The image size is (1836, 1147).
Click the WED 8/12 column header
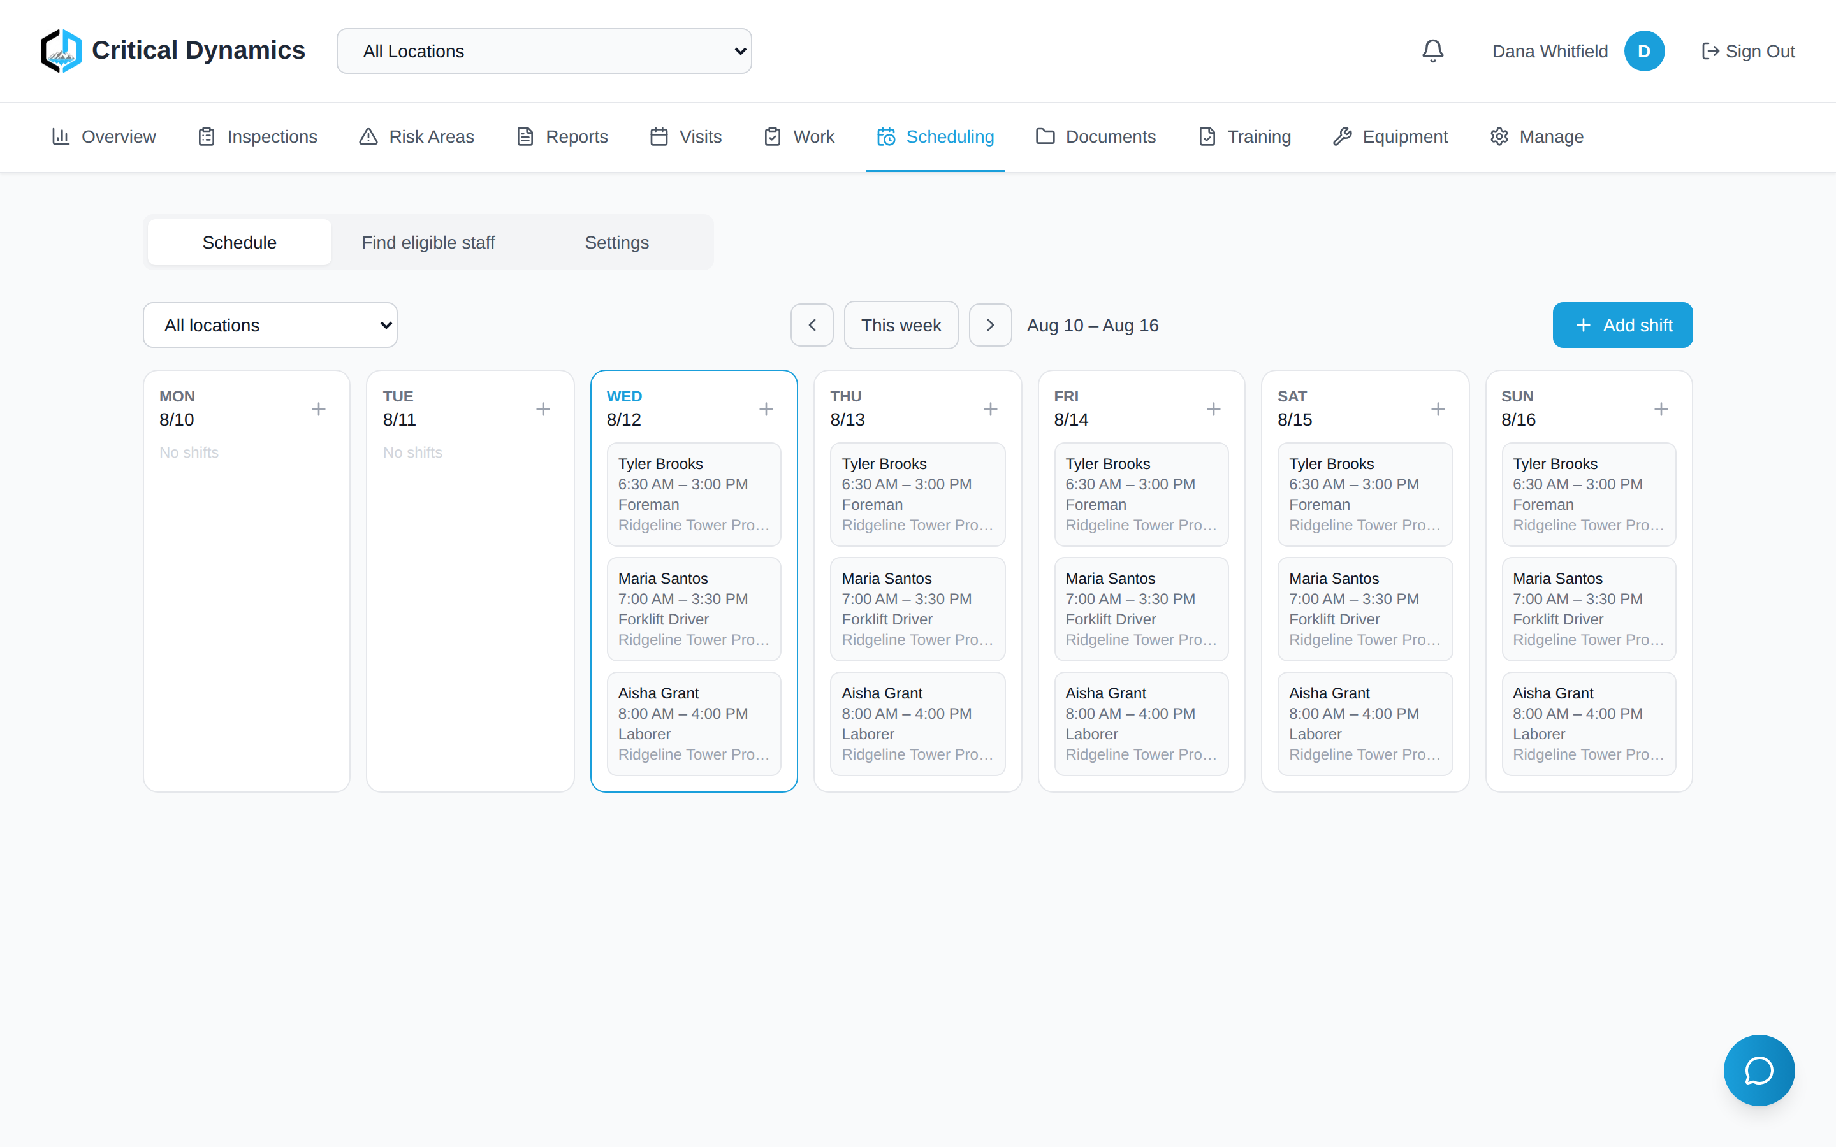pyautogui.click(x=624, y=408)
